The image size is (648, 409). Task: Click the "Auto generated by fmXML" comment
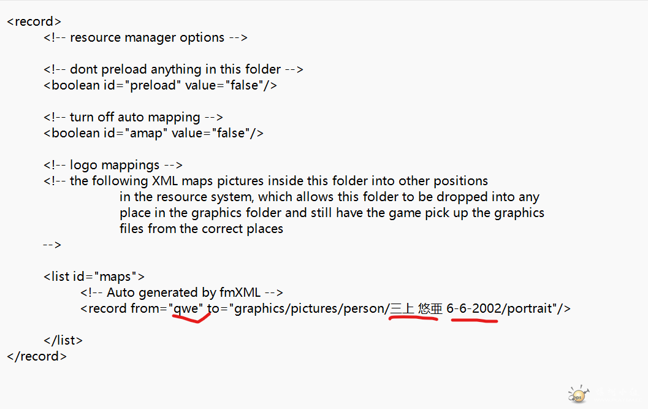point(181,292)
